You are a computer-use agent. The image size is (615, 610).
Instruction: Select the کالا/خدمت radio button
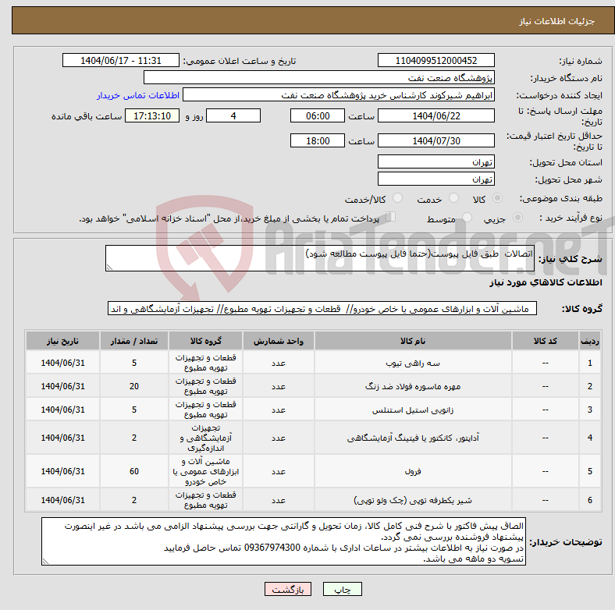pos(398,198)
